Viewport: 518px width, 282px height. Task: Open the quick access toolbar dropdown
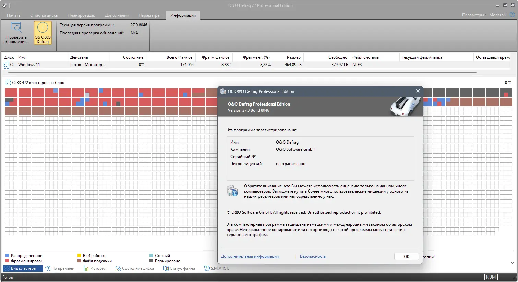[x=10, y=5]
